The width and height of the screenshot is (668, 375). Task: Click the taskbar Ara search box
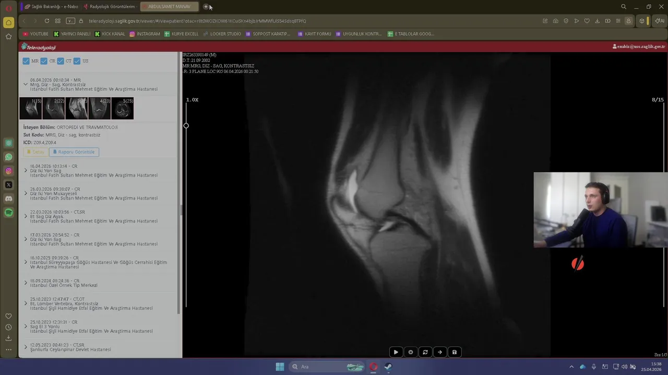click(x=327, y=367)
